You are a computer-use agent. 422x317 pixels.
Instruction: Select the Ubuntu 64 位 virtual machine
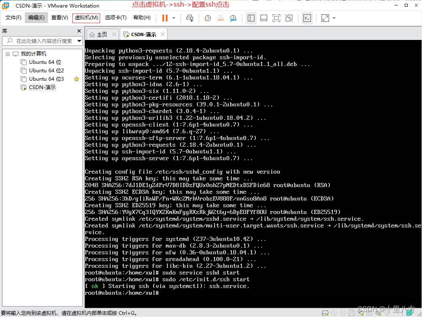(x=45, y=62)
